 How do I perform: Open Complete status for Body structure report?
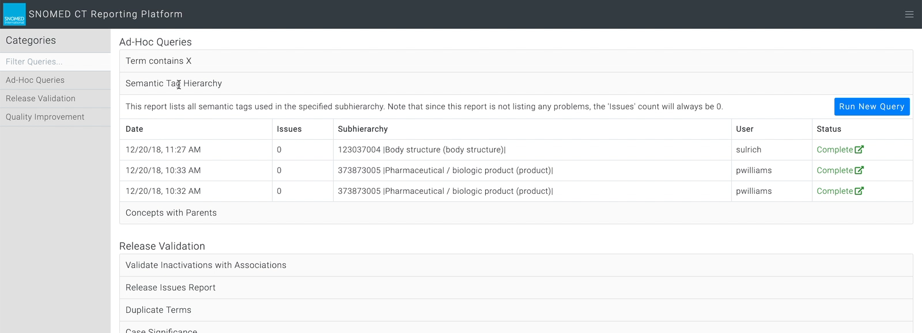pos(834,150)
